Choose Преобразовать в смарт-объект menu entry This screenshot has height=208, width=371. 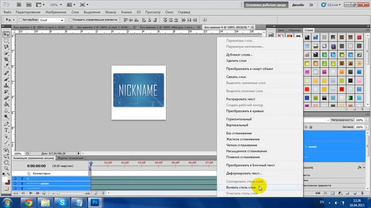pyautogui.click(x=250, y=69)
